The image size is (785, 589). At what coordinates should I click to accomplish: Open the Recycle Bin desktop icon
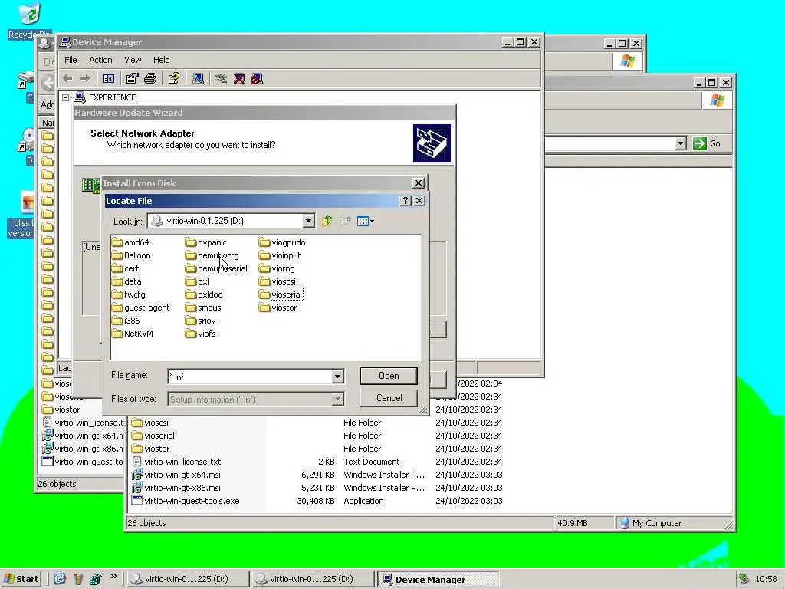click(x=29, y=20)
